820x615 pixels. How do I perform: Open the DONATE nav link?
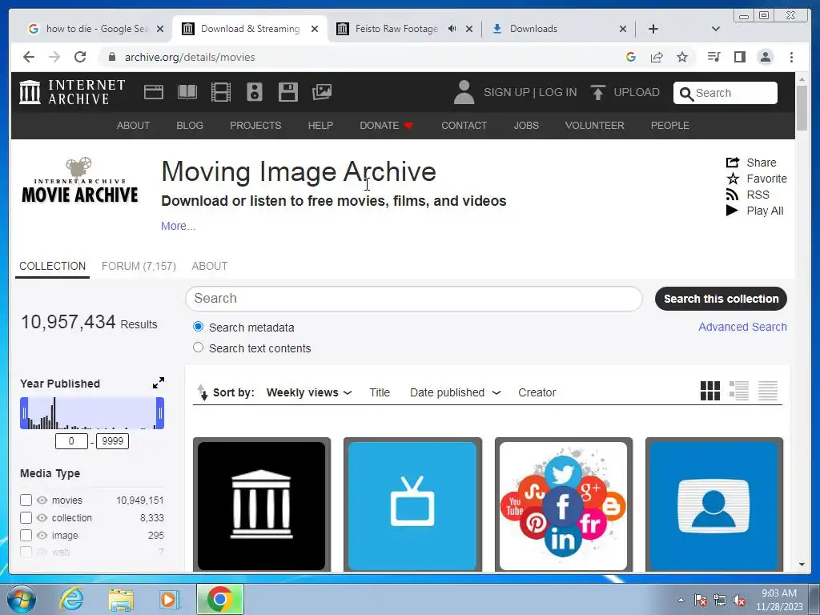[386, 126]
